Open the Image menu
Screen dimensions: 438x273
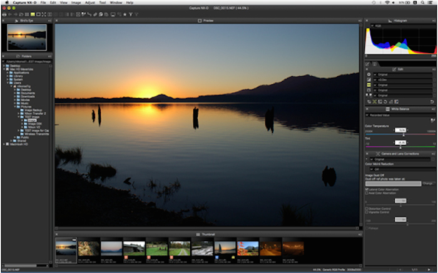click(76, 2)
